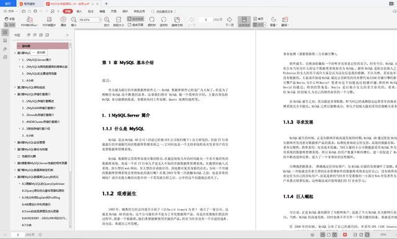Switch to single page (单页) layout

coord(258,19)
